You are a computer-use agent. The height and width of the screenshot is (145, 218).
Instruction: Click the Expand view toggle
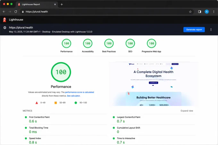(187, 111)
